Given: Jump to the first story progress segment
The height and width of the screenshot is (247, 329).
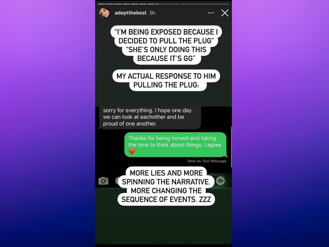Looking at the screenshot, I should point(102,4).
